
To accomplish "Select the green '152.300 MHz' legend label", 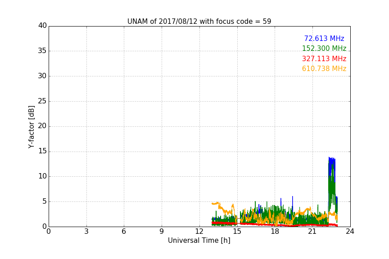I will click(324, 48).
